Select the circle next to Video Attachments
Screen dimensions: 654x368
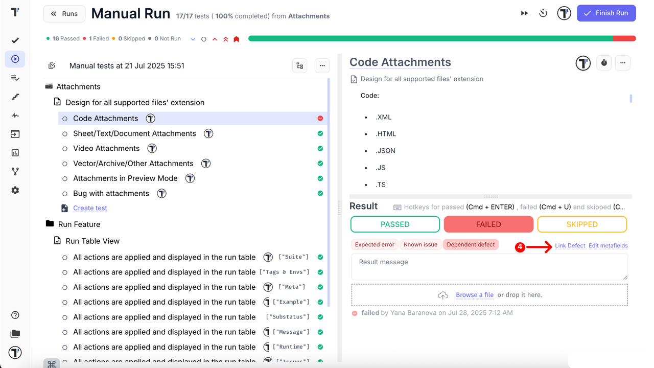click(x=65, y=149)
